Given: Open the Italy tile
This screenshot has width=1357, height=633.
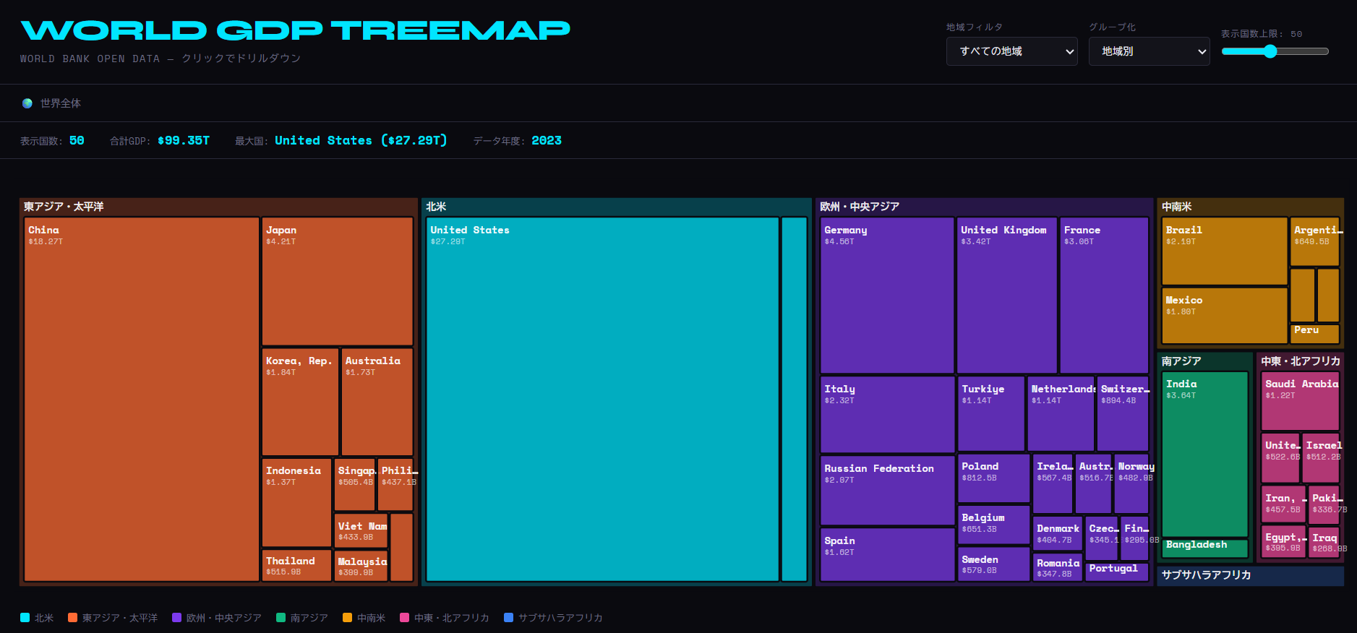Looking at the screenshot, I should [x=887, y=415].
